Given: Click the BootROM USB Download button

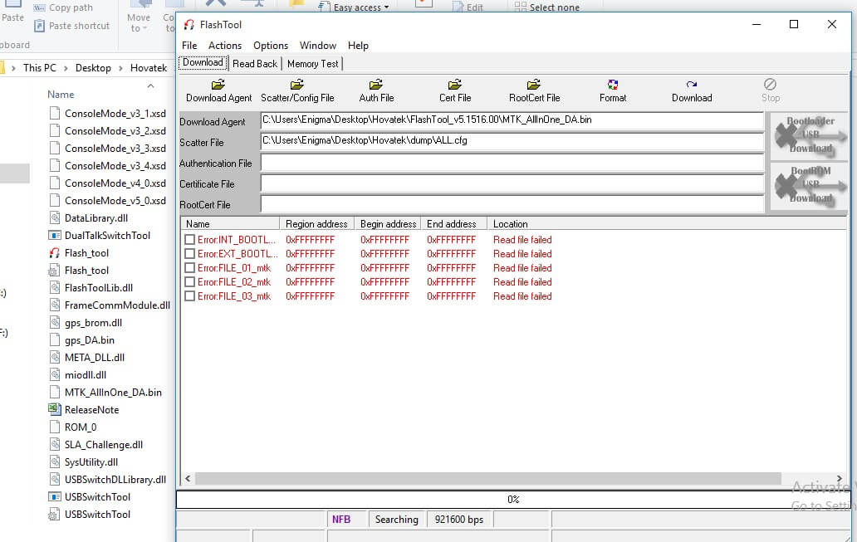Looking at the screenshot, I should pyautogui.click(x=810, y=184).
